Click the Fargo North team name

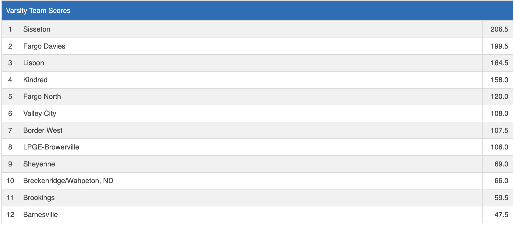42,97
